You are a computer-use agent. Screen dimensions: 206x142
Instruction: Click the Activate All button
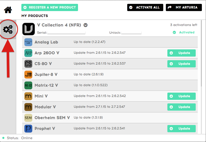(x=145, y=7)
